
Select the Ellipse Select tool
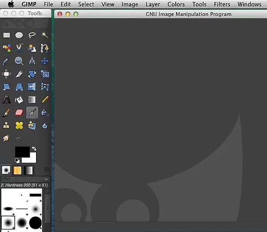[19, 35]
